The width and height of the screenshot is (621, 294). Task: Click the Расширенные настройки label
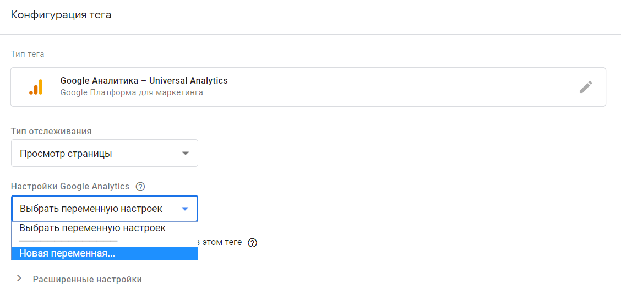[x=88, y=279]
